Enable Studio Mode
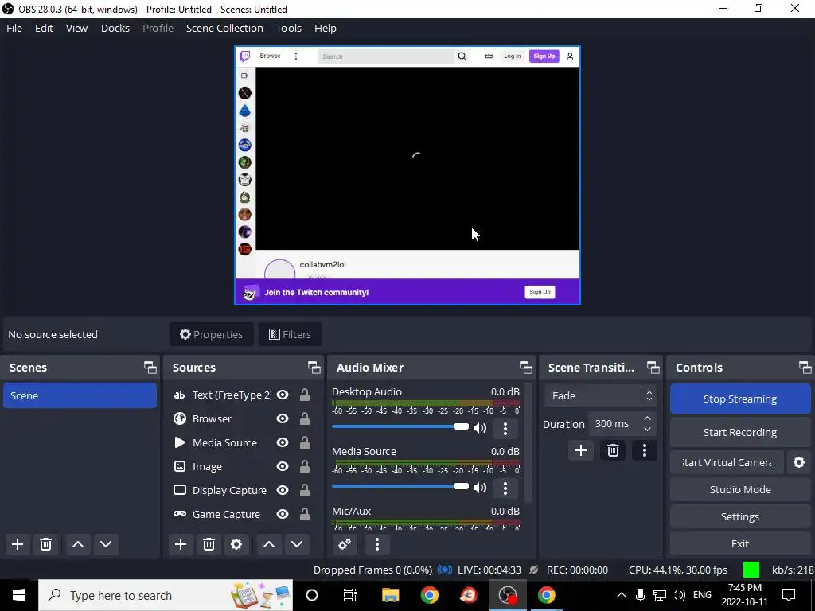Screen dimensions: 815x611 740,489
